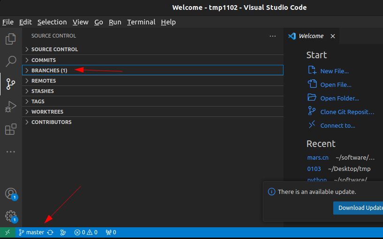Open the Run and Debug view
383x239 pixels.
tap(10, 107)
